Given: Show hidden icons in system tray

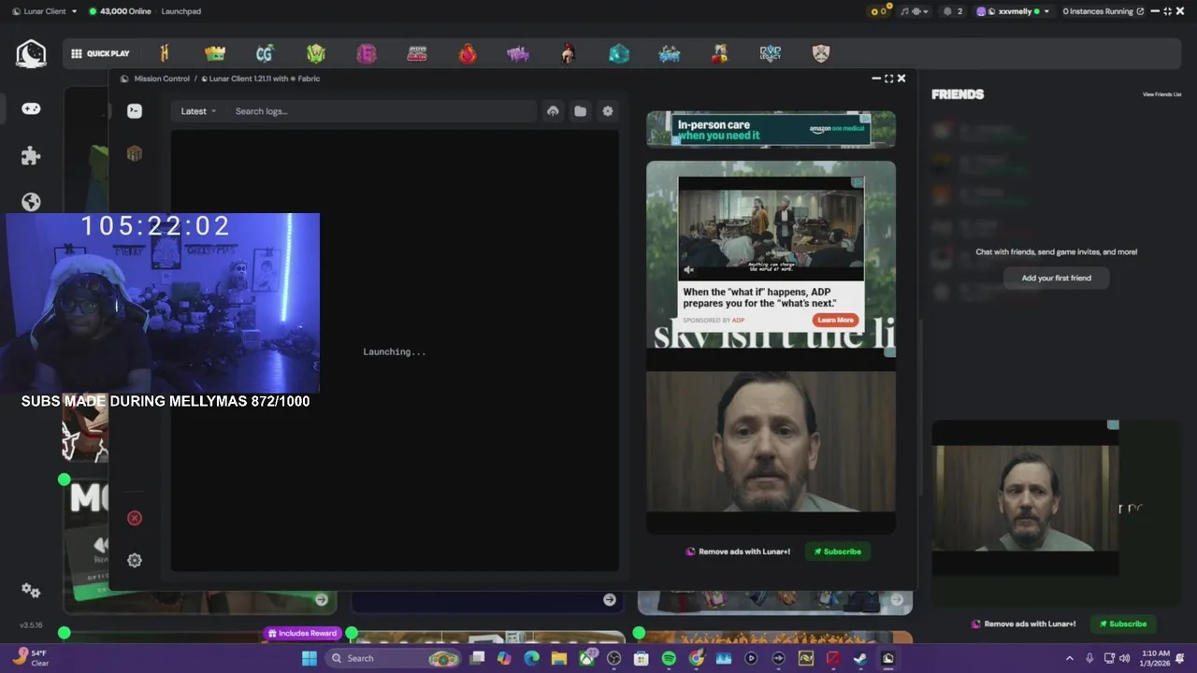Looking at the screenshot, I should point(1070,658).
